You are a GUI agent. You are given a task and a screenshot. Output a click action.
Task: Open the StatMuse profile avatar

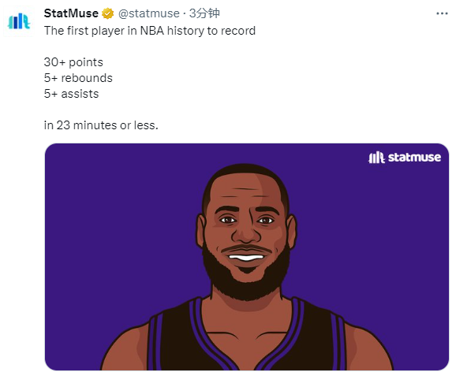(x=19, y=21)
